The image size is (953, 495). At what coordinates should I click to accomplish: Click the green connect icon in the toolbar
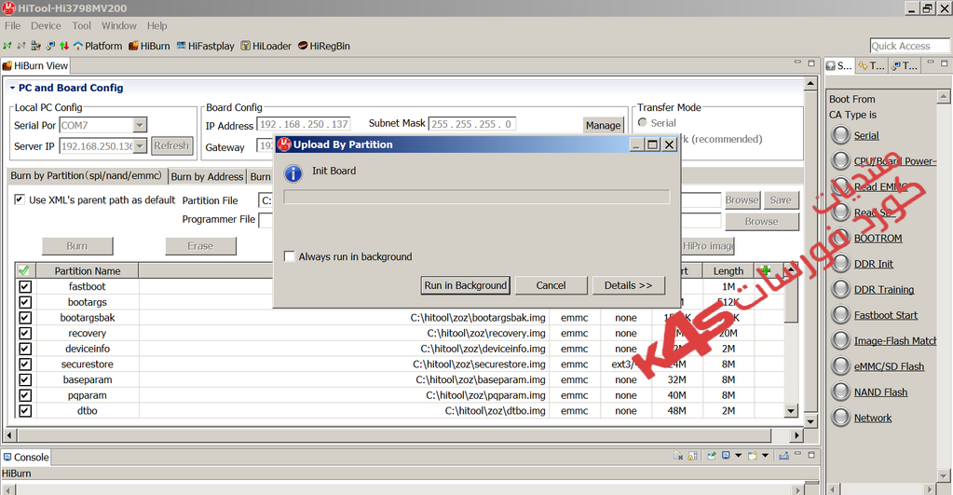point(7,46)
